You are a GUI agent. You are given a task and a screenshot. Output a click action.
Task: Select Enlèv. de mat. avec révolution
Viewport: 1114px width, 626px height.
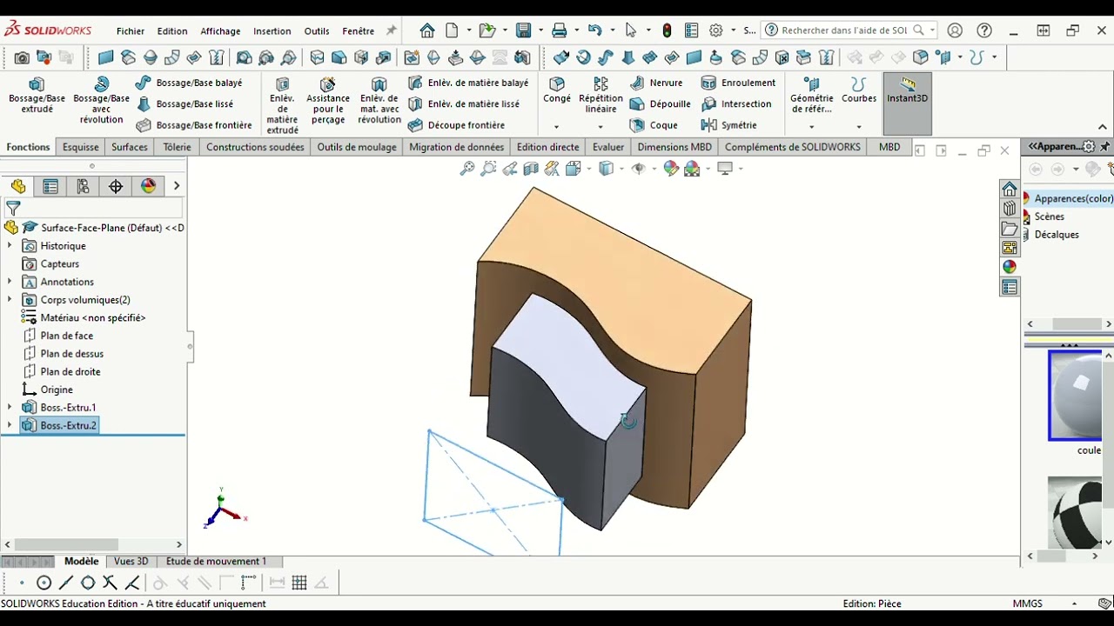[x=379, y=101]
